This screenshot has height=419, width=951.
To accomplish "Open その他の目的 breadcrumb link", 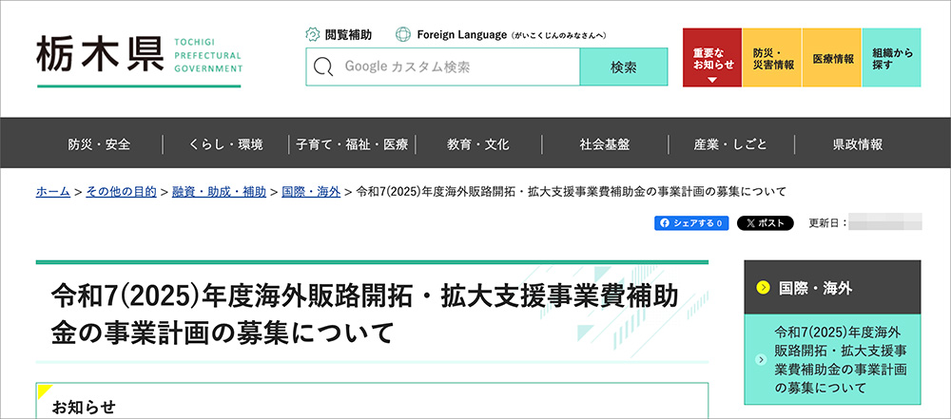I will [x=122, y=192].
